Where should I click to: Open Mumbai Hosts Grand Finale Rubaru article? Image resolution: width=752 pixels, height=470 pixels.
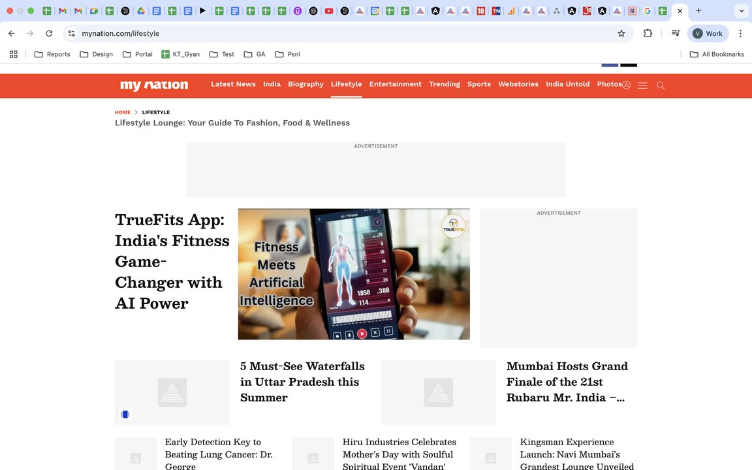click(567, 382)
